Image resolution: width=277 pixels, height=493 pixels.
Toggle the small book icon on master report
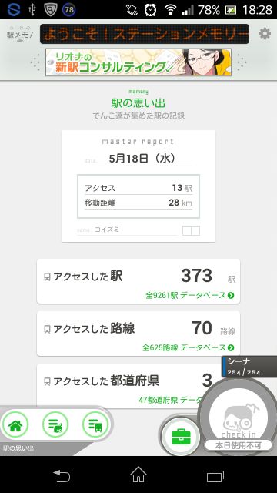pyautogui.click(x=191, y=231)
